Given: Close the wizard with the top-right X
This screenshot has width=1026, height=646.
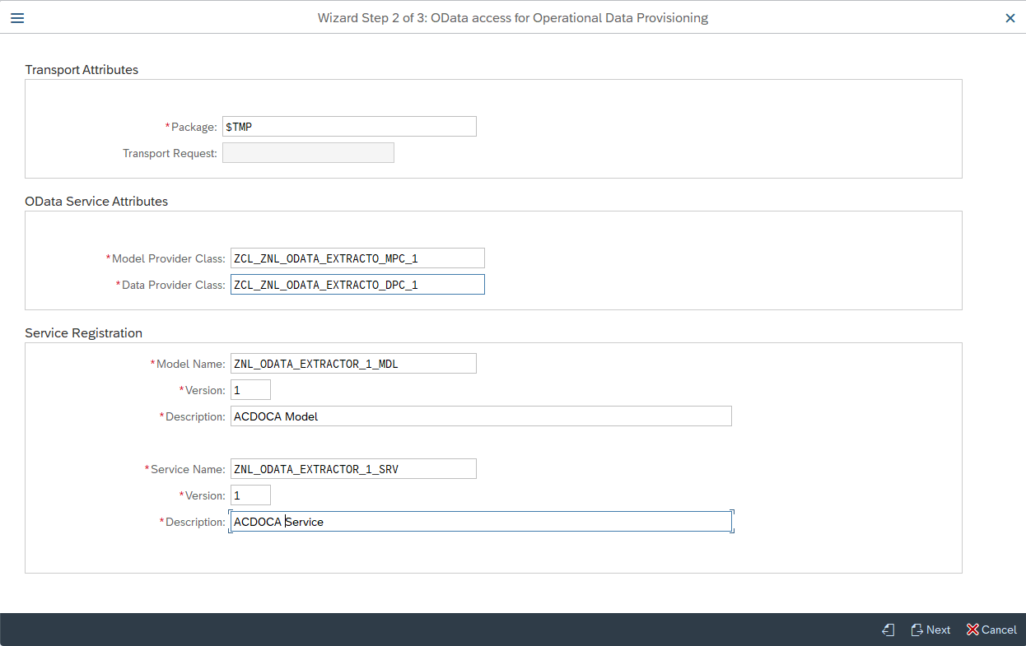Looking at the screenshot, I should coord(1010,17).
